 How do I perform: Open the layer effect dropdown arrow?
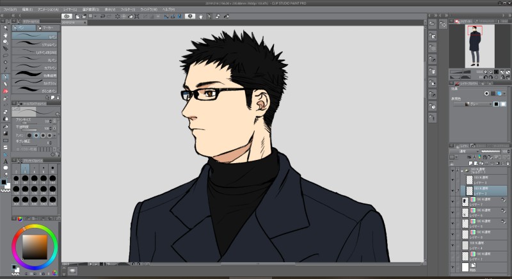(x=505, y=93)
